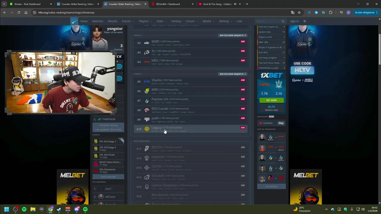The width and height of the screenshot is (381, 214).
Task: Click the RED Canids team logo
Action: (x=147, y=110)
